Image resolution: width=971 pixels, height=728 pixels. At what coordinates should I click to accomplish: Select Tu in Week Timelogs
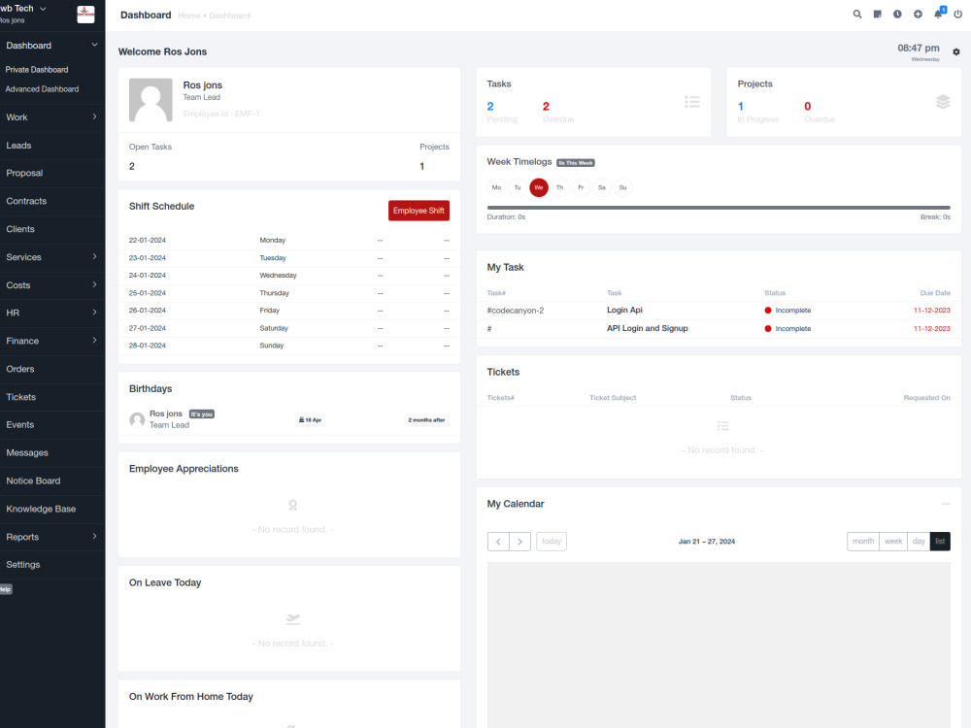(x=518, y=187)
